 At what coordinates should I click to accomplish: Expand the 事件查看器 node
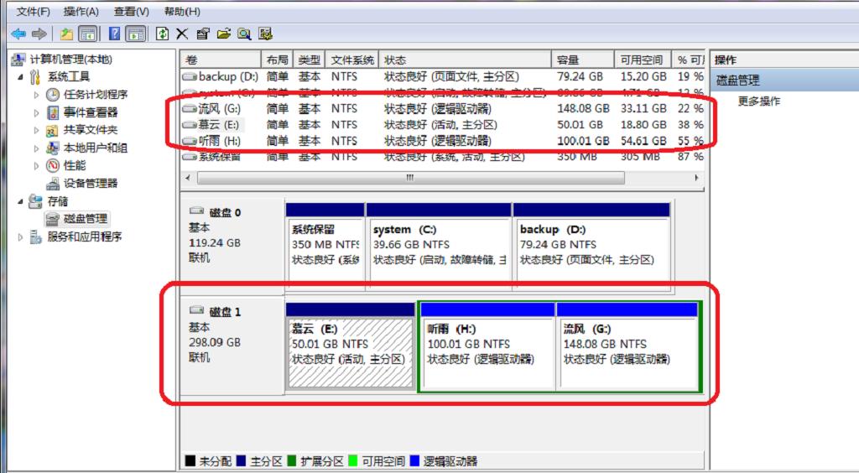tap(37, 112)
